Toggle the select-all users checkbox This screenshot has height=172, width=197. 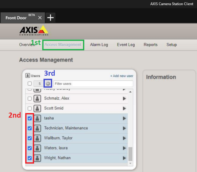(x=30, y=84)
